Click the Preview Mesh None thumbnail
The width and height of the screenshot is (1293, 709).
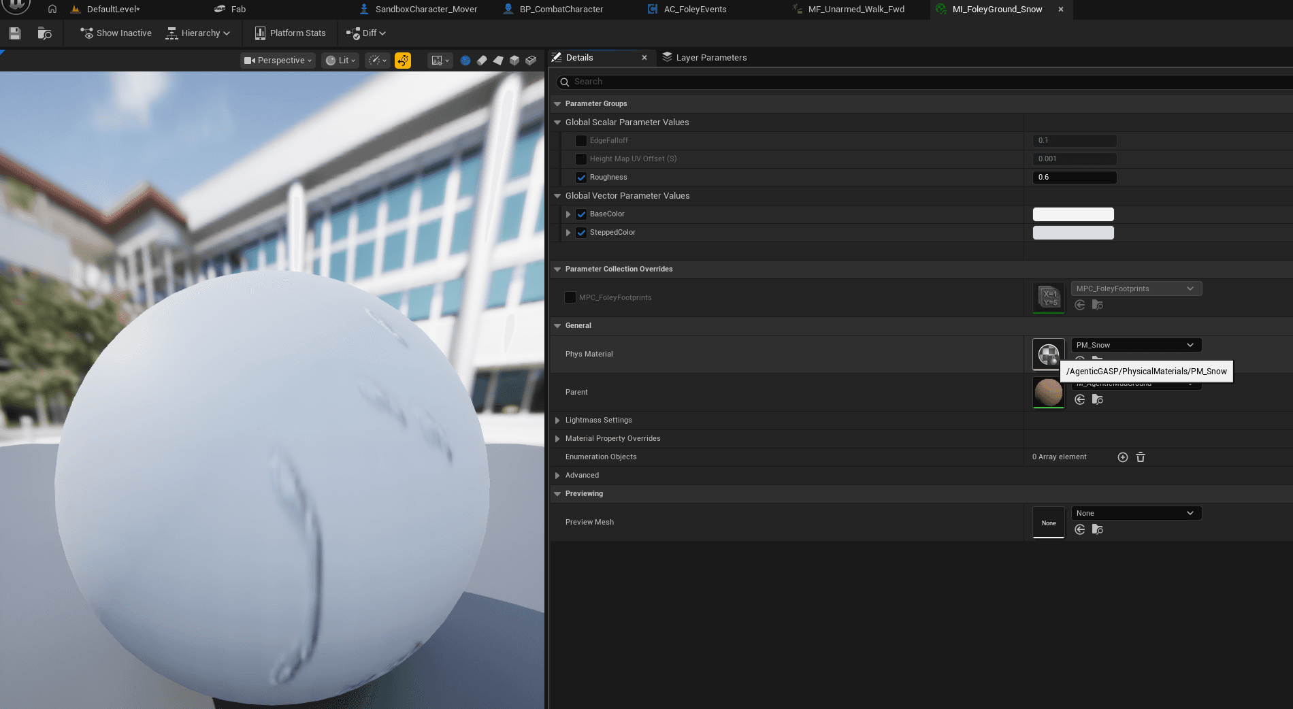tap(1049, 523)
